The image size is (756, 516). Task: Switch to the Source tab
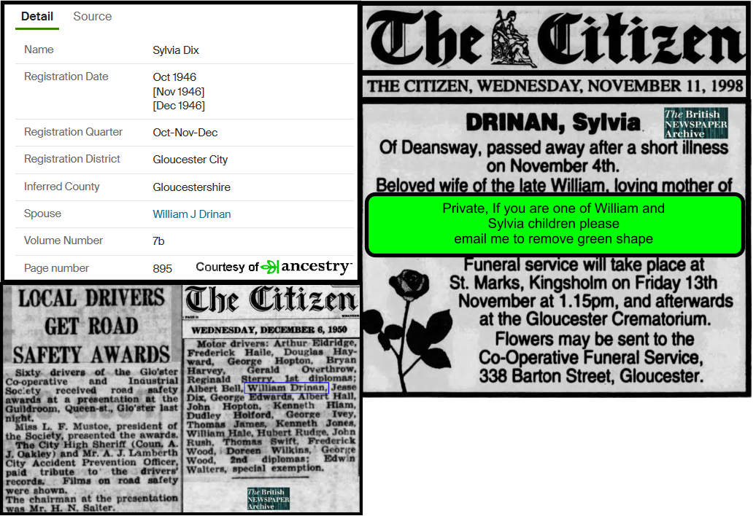click(x=93, y=17)
